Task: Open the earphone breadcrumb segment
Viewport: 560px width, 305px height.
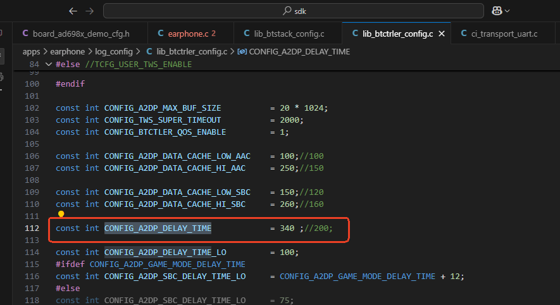Action: tap(68, 52)
